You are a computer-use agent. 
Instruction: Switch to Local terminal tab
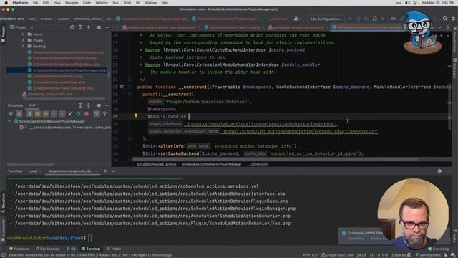33,171
